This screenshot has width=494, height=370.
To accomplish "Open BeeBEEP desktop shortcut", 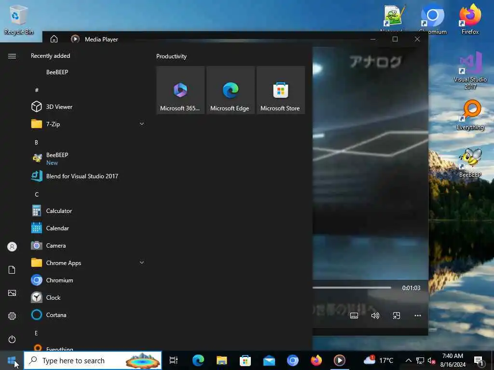I will [470, 163].
